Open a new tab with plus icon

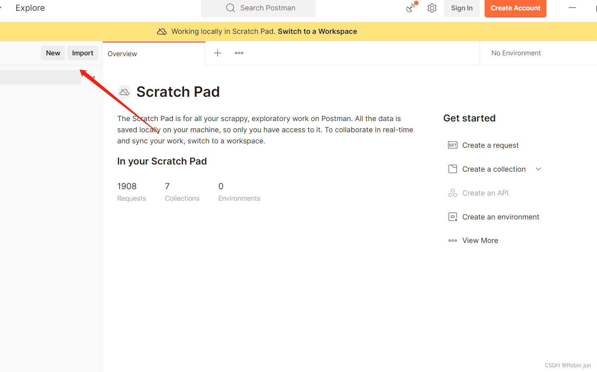click(x=218, y=53)
